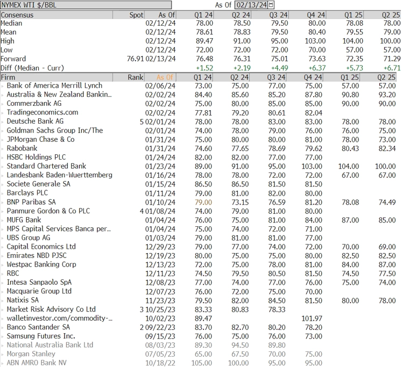Open Panmure Gordon & Co PLC row
Image resolution: width=402 pixels, height=367 pixels.
[x=198, y=211]
